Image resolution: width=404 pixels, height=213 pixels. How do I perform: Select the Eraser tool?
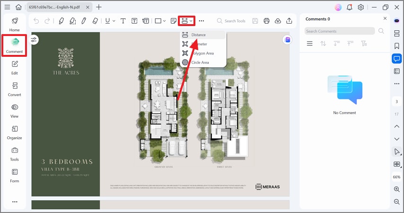coord(95,21)
